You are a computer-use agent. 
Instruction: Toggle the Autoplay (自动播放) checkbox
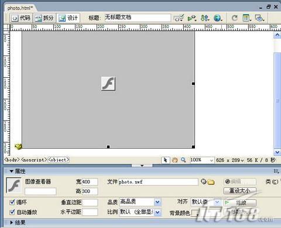click(12, 212)
